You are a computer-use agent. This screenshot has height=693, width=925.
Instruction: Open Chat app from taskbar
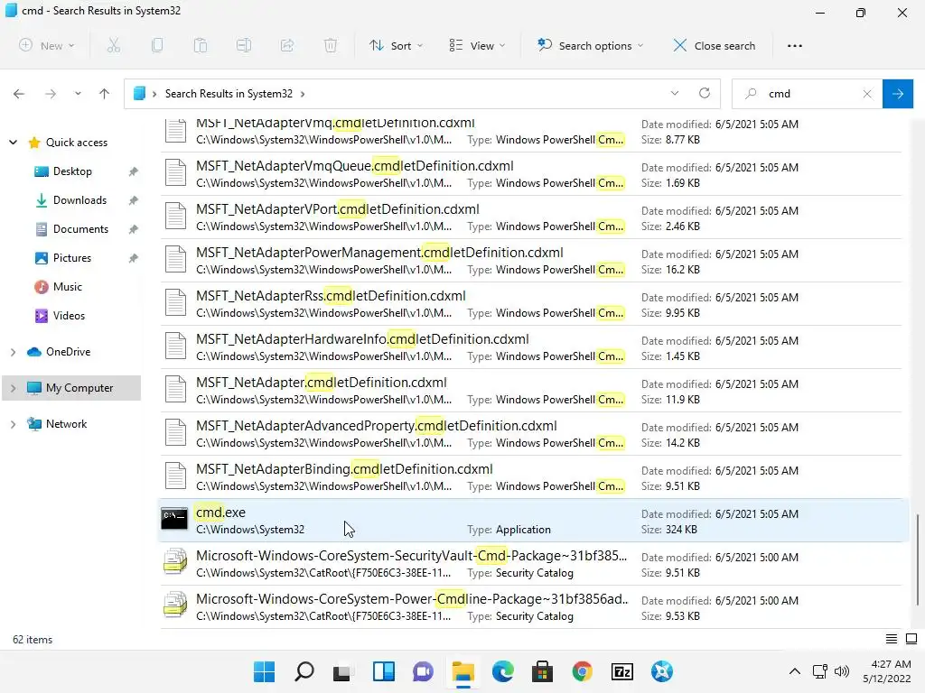point(423,671)
